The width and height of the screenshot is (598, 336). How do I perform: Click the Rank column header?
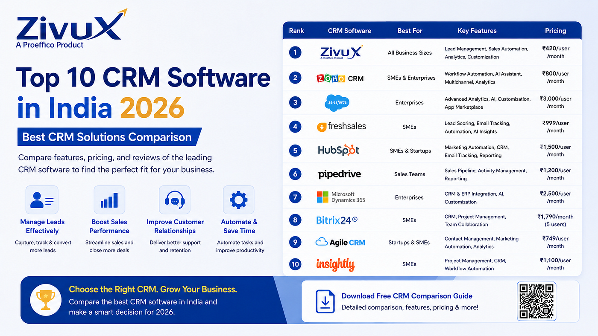point(296,31)
